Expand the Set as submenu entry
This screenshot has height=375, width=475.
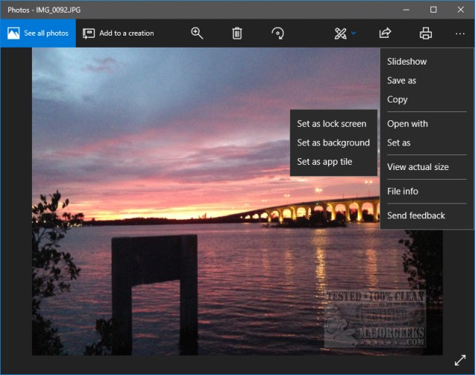coord(427,143)
